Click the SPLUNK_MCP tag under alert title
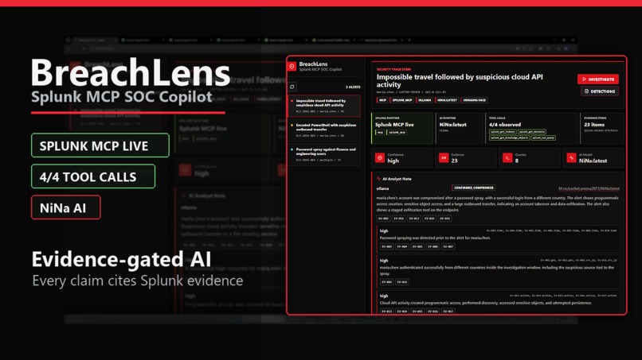 (401, 100)
